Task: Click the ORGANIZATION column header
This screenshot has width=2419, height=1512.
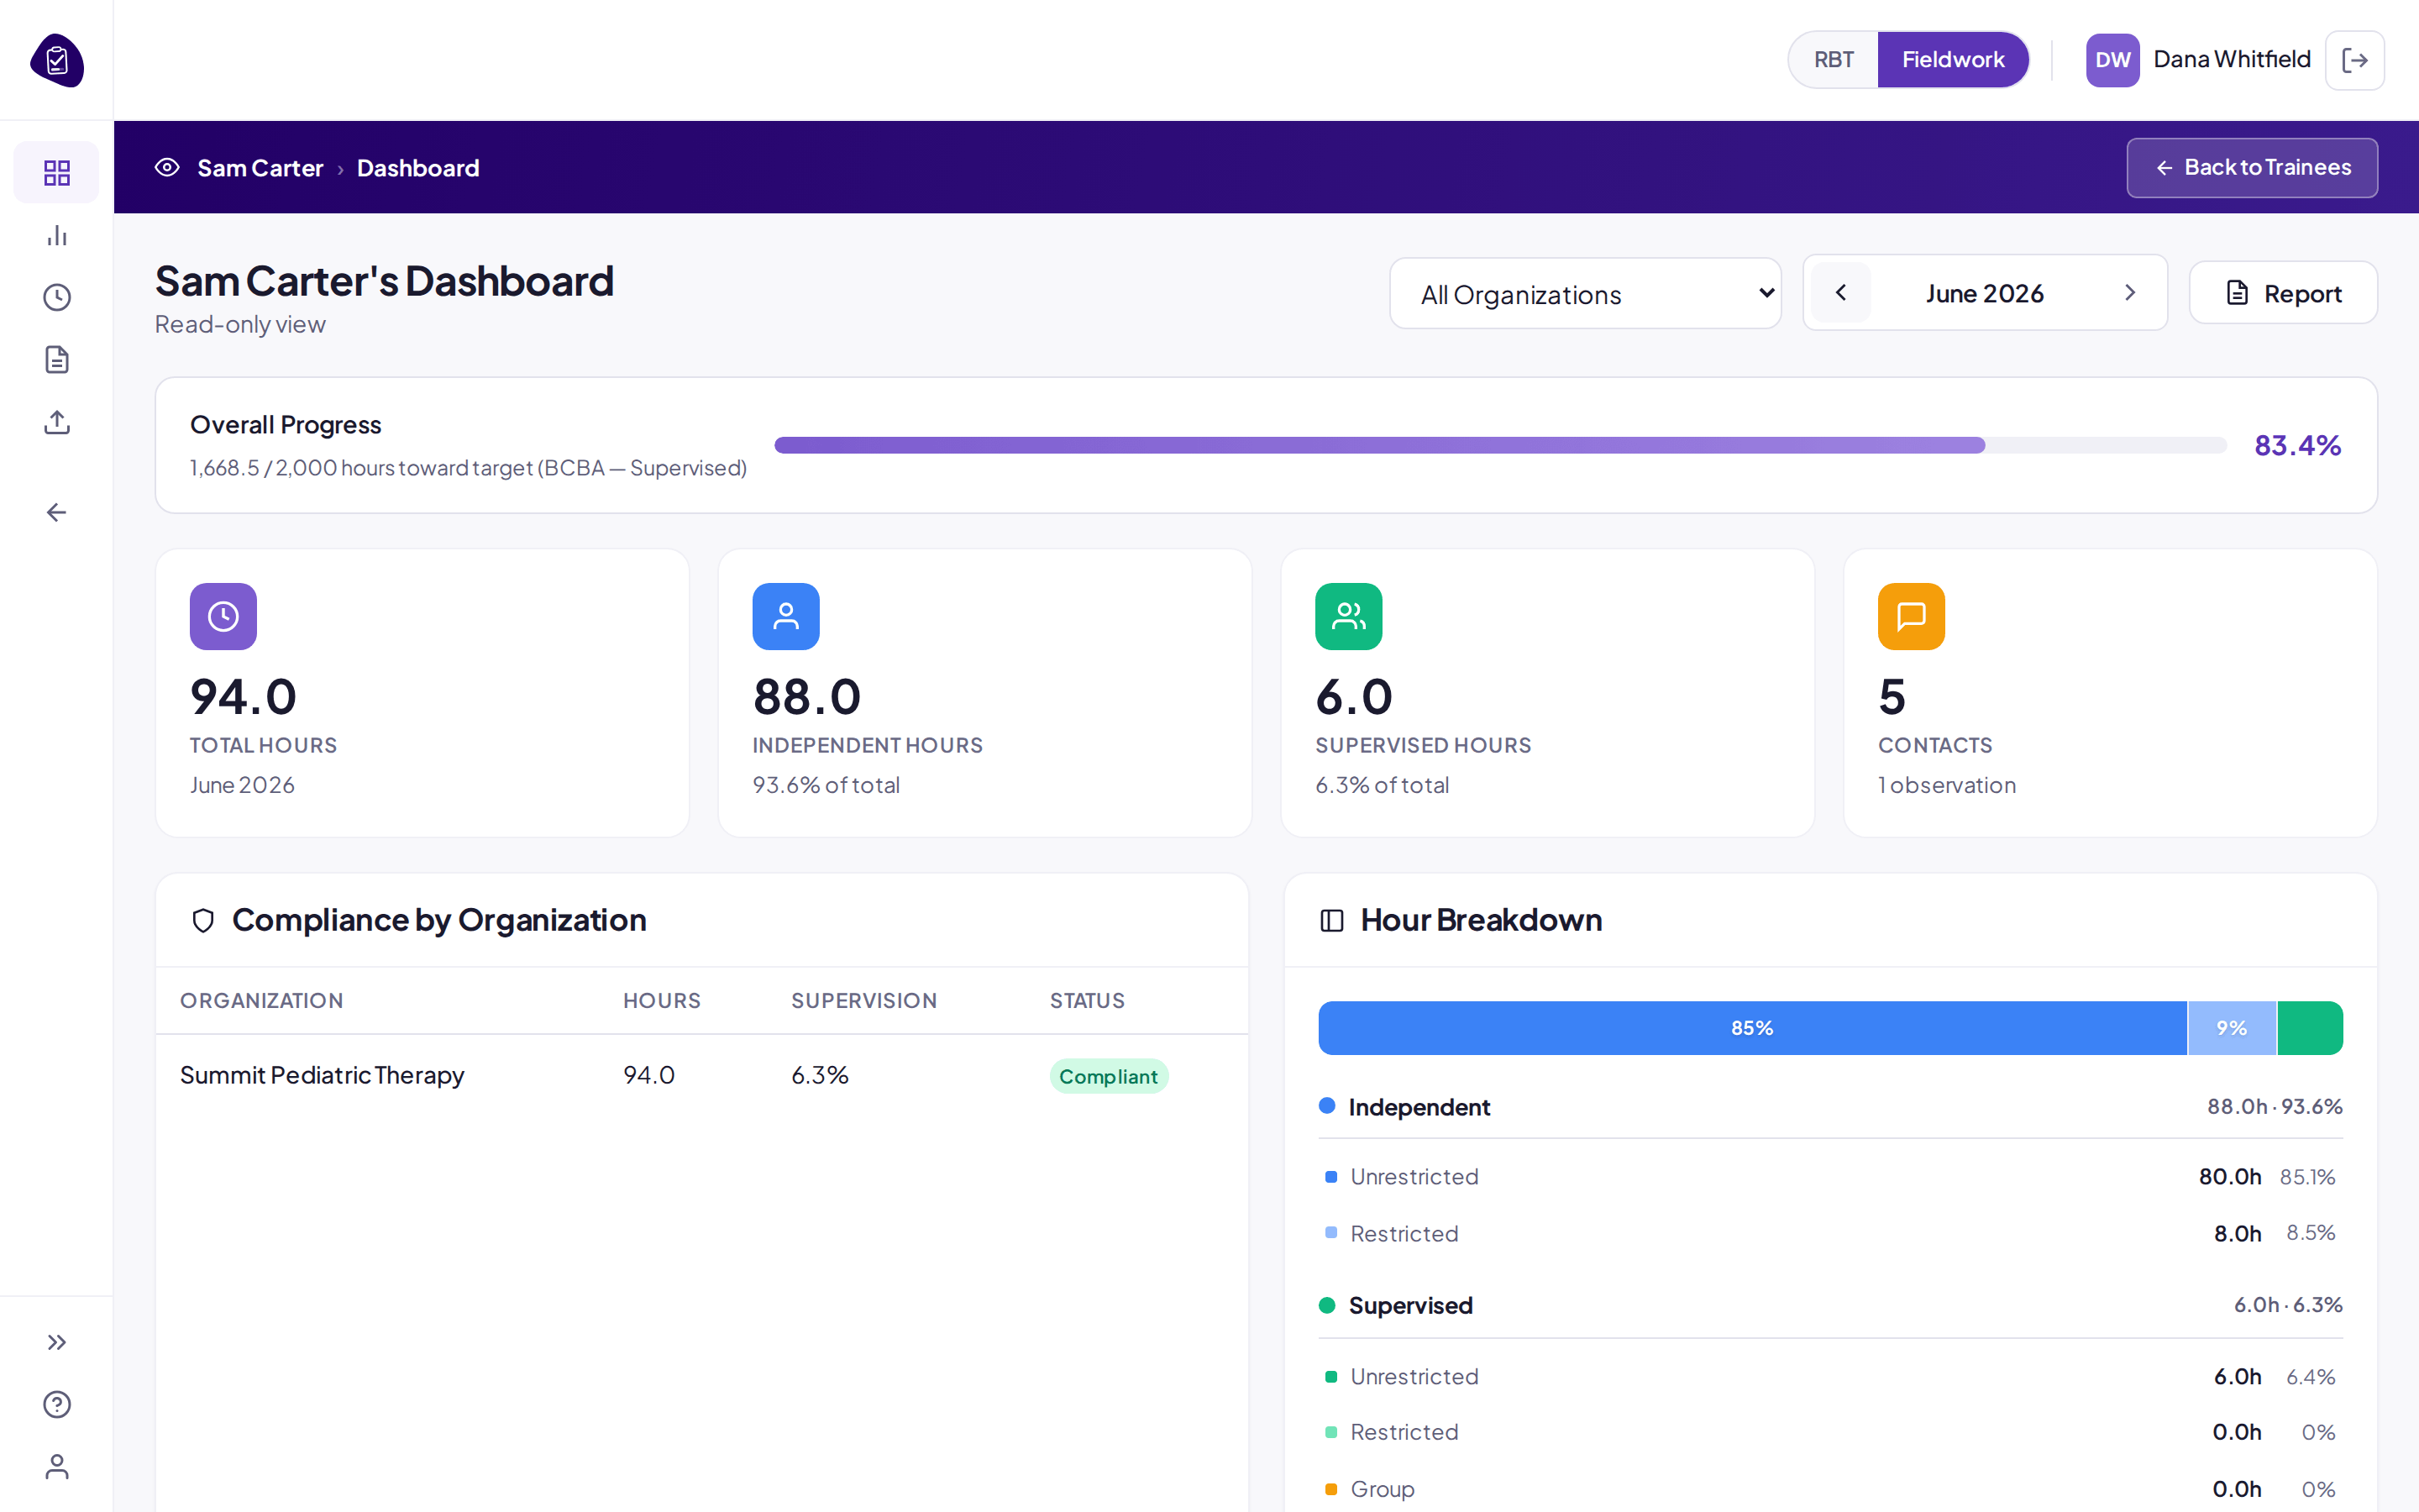Action: [261, 1000]
